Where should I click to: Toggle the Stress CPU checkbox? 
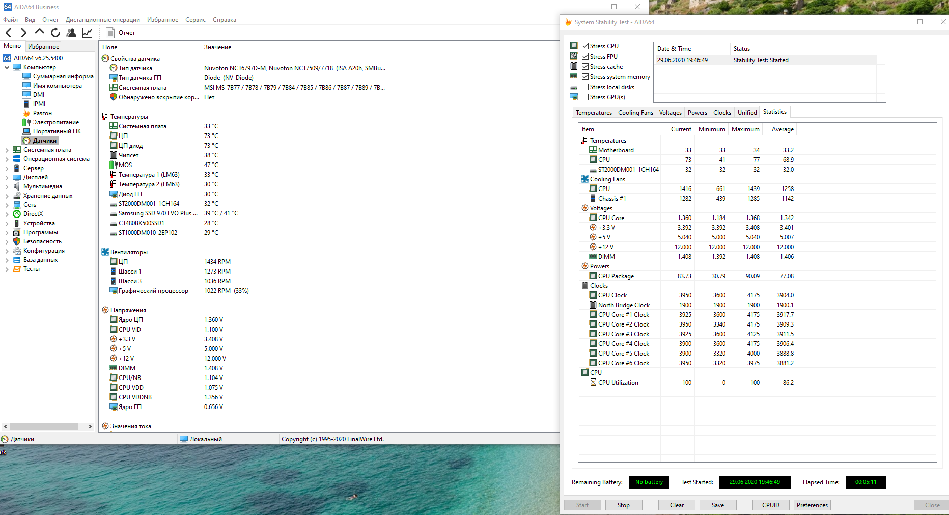tap(585, 46)
